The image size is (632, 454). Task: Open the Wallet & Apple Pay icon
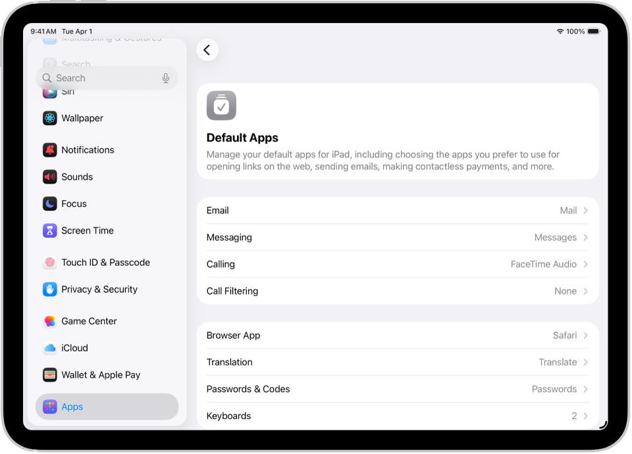(49, 374)
